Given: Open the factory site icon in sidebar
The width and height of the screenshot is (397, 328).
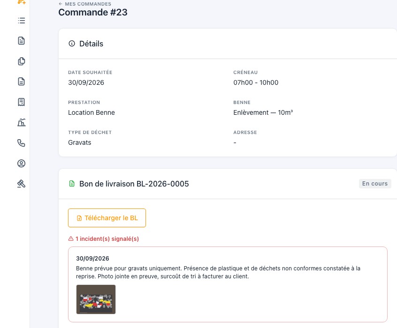Looking at the screenshot, I should click(22, 122).
